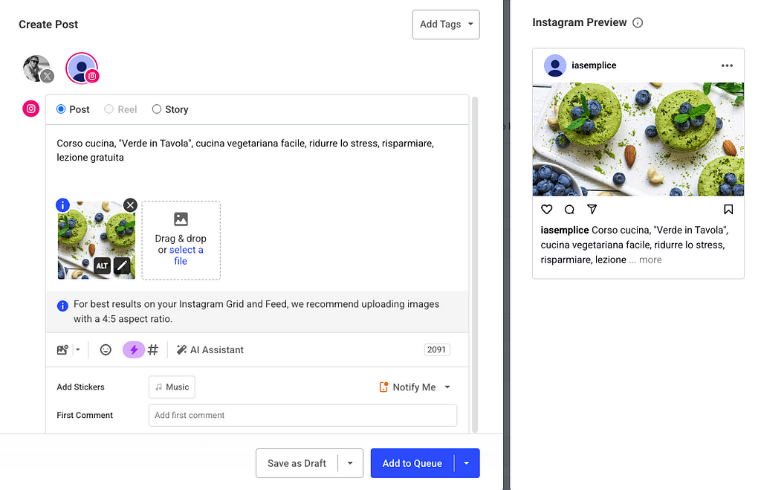This screenshot has height=490, width=761.
Task: Open the hashtag manager icon
Action: click(153, 349)
